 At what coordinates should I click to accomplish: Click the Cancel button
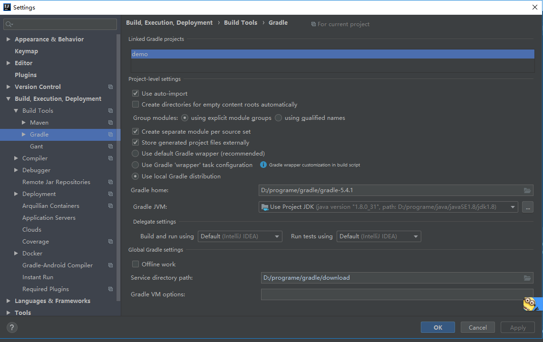point(477,327)
